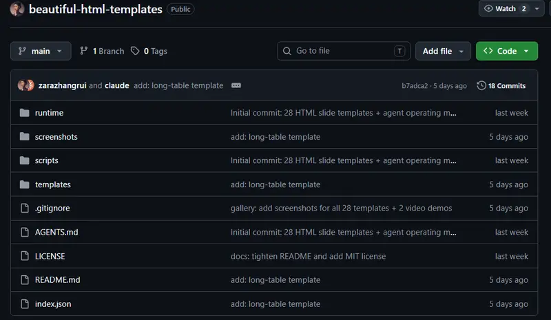Image resolution: width=551 pixels, height=320 pixels.
Task: View the 0 Tags link
Action: 149,52
